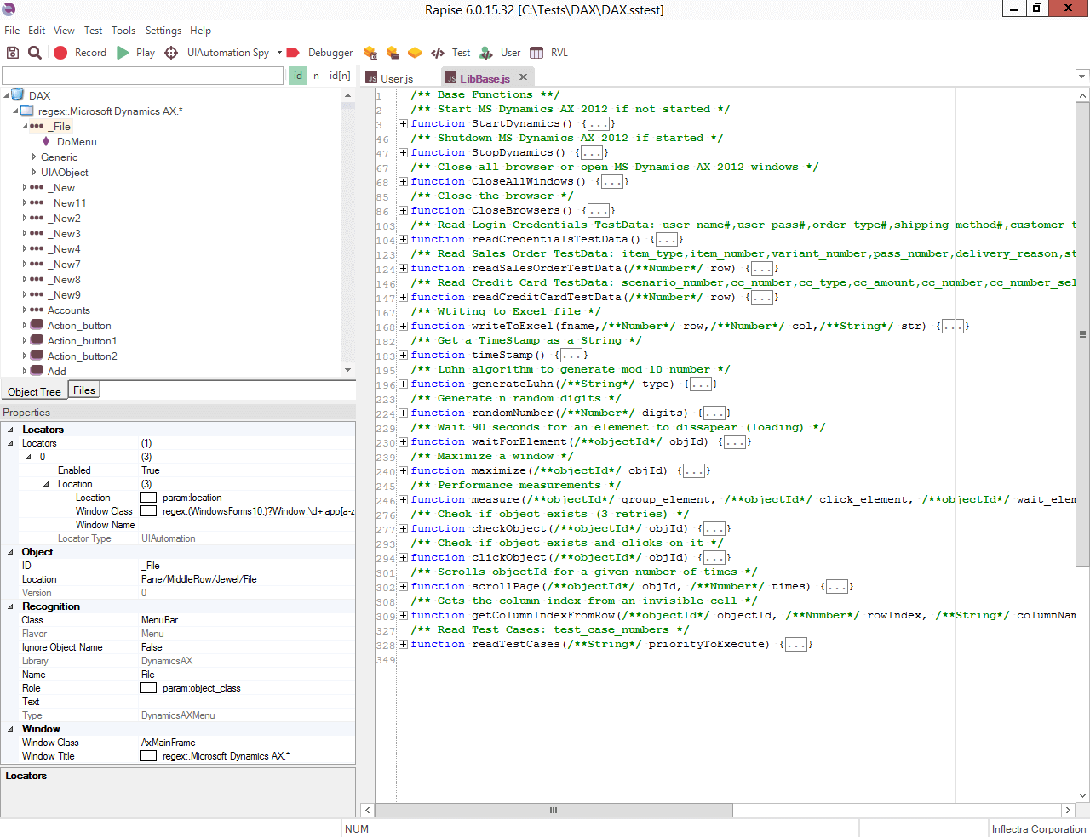Select the Action_button1 object icon

37,340
